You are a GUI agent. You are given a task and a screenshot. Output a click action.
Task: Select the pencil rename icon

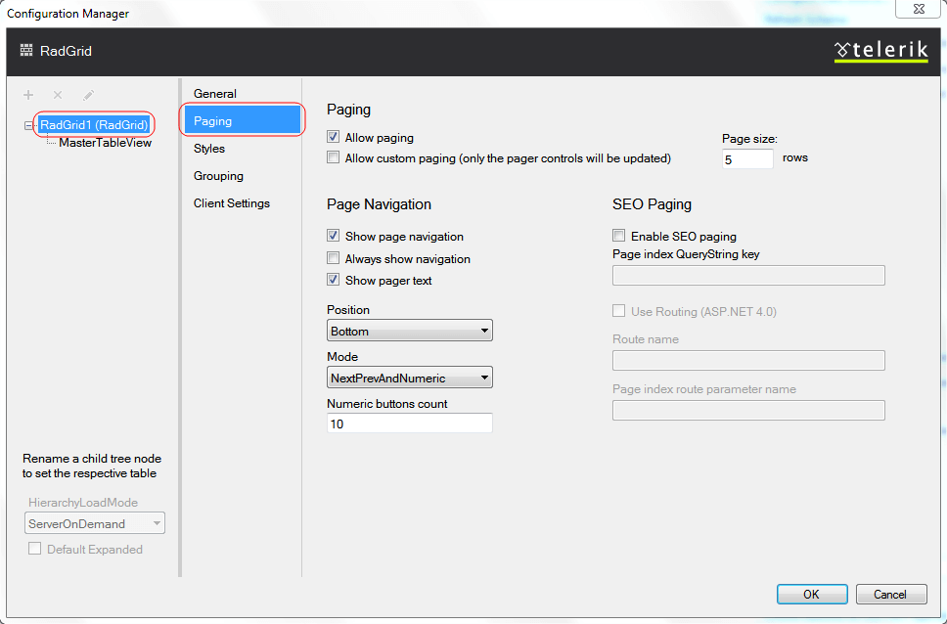coord(87,94)
